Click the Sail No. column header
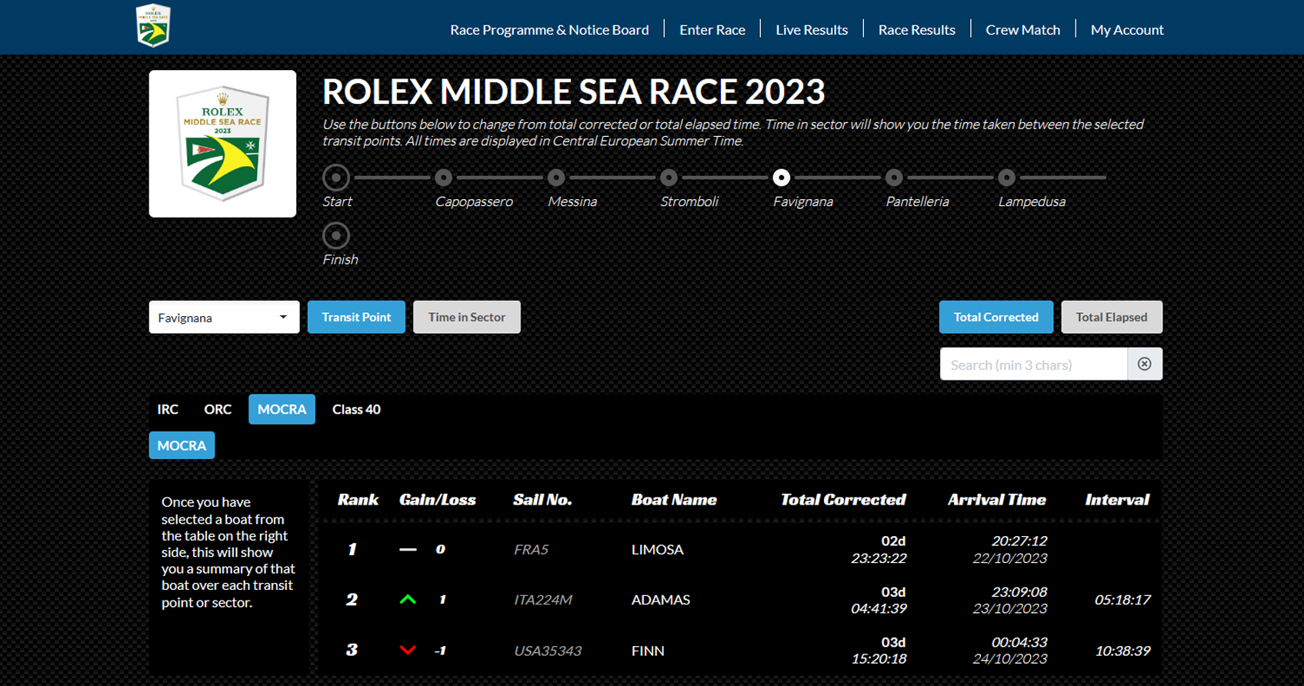Screen dimensions: 1304x686 [x=542, y=500]
